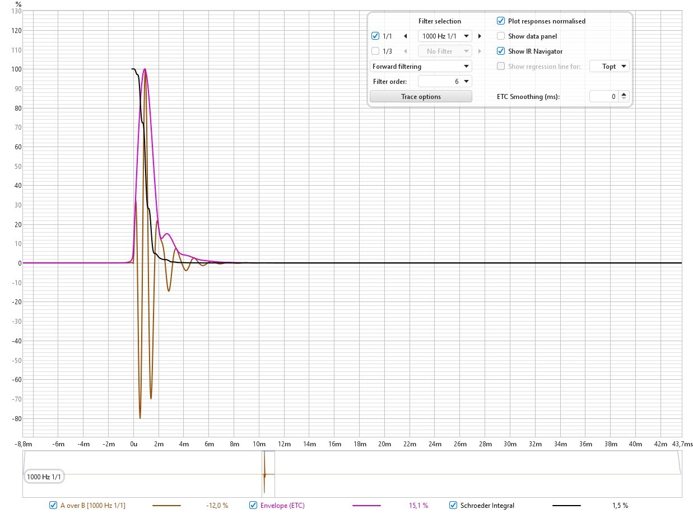
Task: Click the Trace options button
Action: coord(421,97)
